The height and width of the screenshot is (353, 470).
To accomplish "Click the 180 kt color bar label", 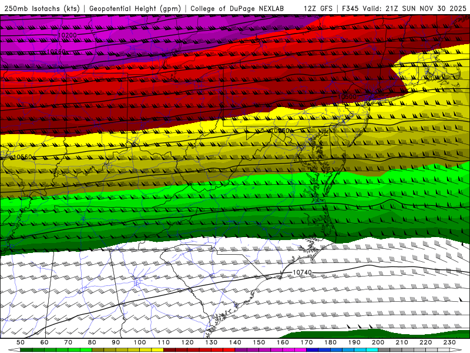I will point(330,342).
